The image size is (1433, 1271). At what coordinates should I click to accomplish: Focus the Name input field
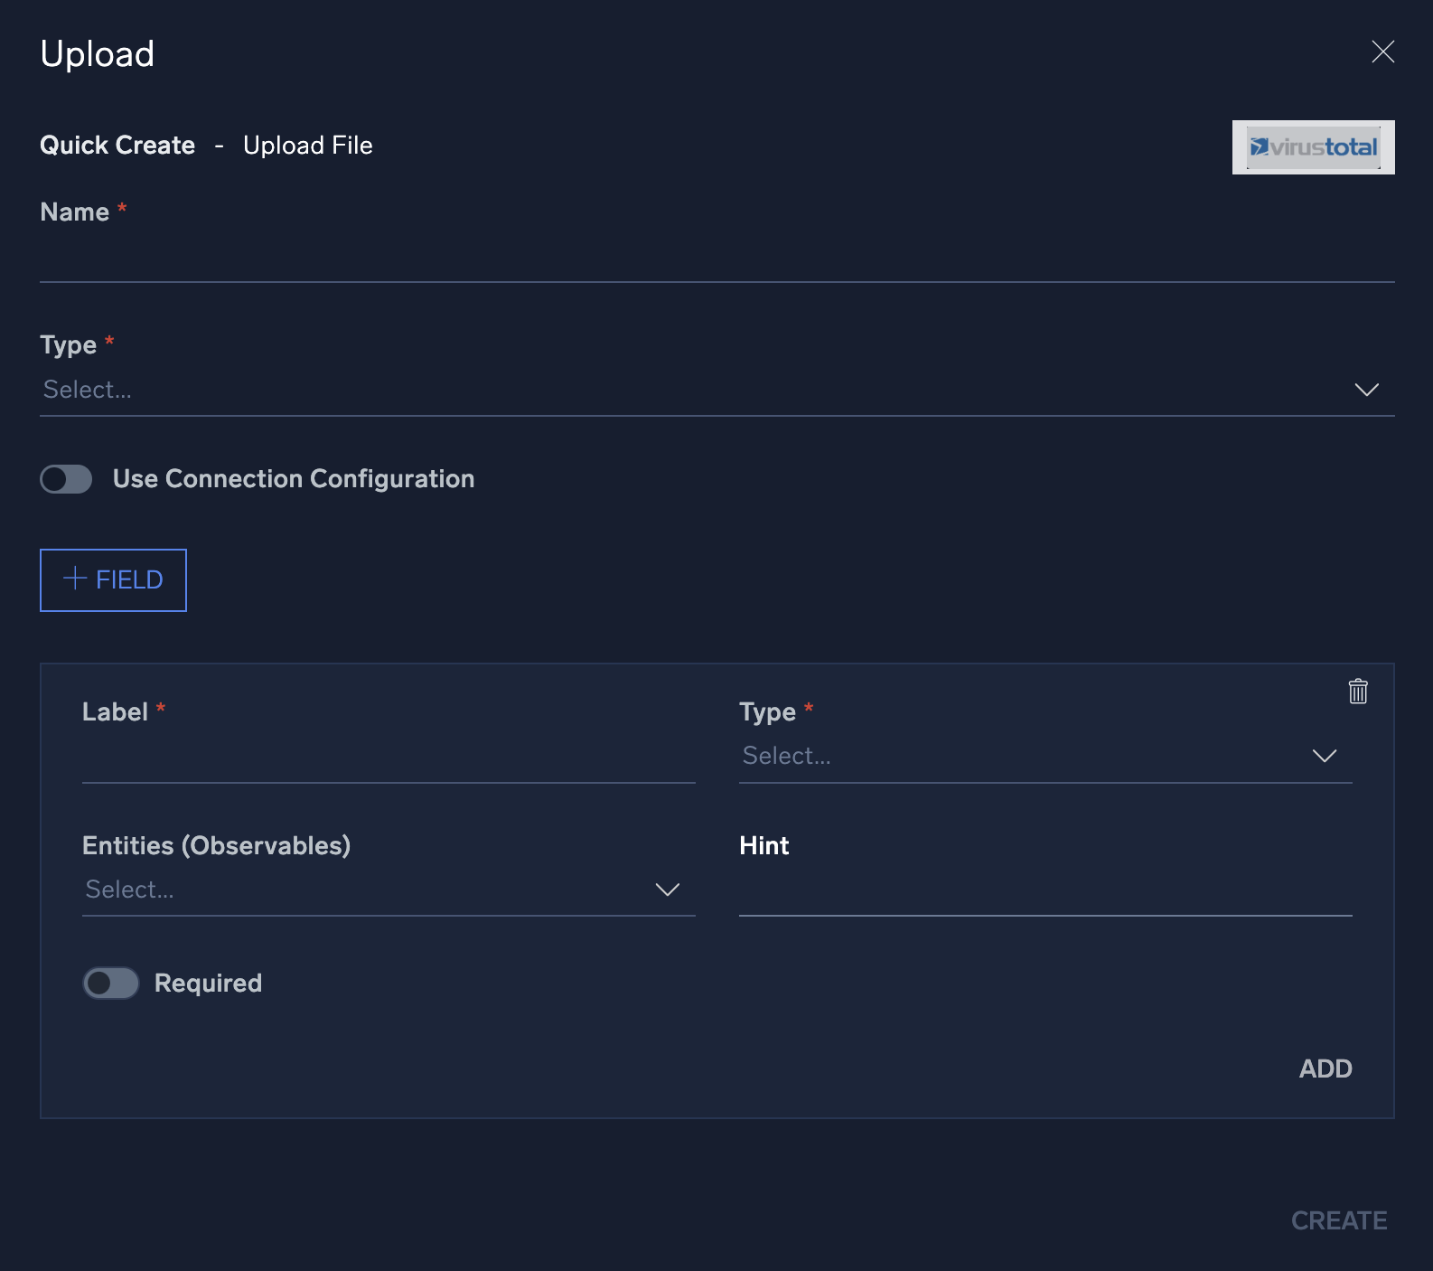coord(716,259)
